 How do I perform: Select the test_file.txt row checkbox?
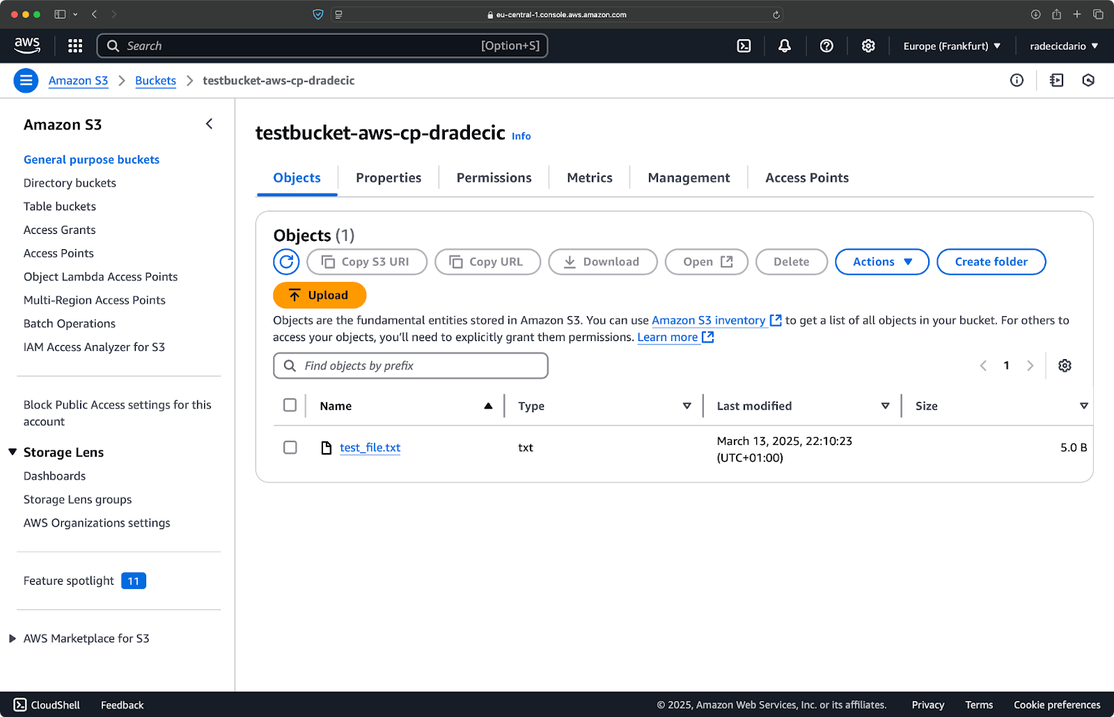tap(290, 448)
